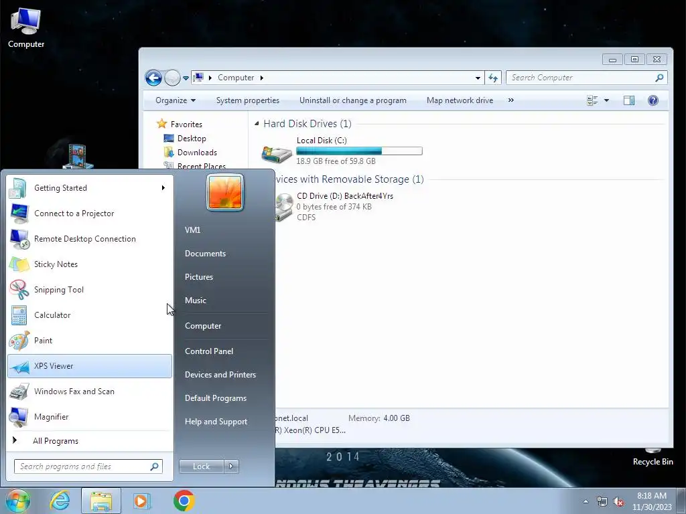Show hidden tray icons arrow
Screen dimensions: 686x514
pos(586,502)
